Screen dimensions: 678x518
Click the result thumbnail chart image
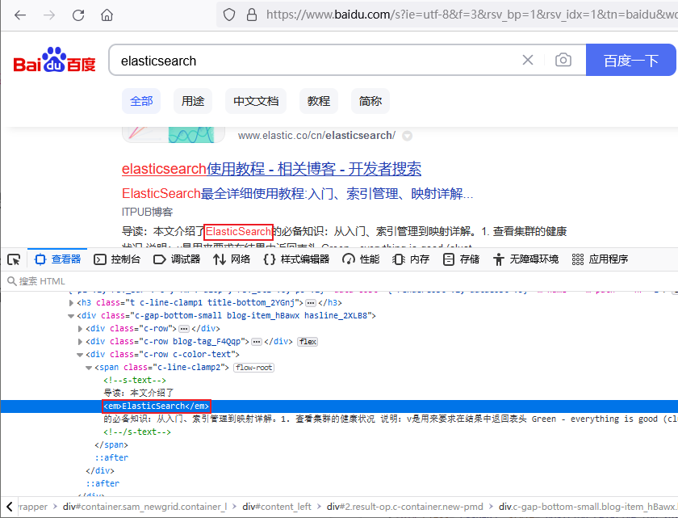click(174, 135)
